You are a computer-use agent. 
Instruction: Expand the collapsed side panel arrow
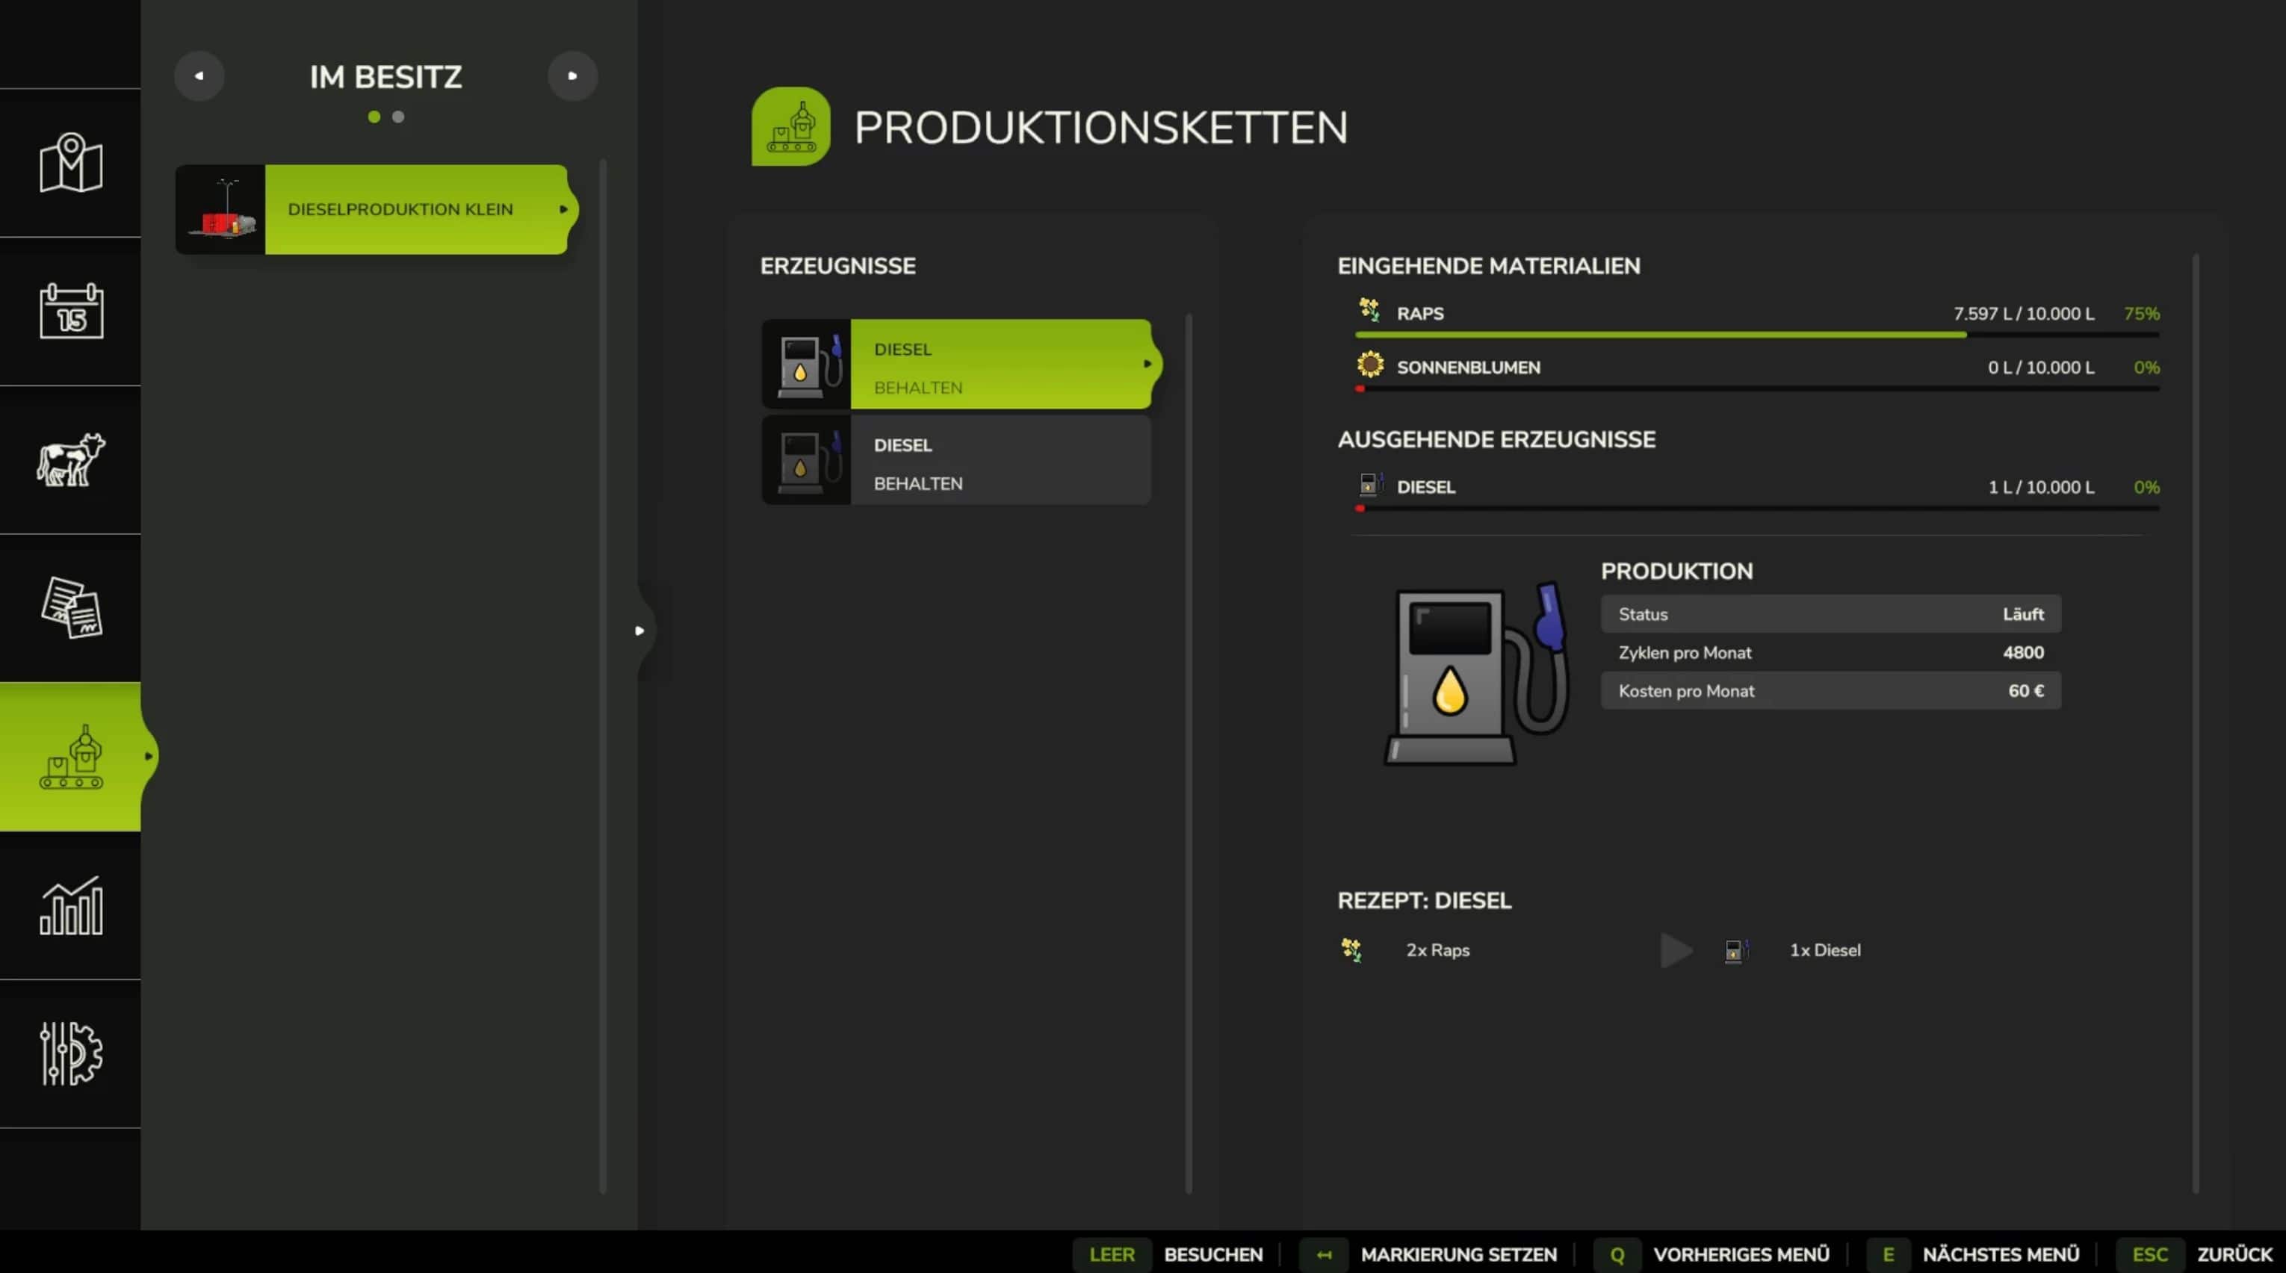pyautogui.click(x=639, y=631)
